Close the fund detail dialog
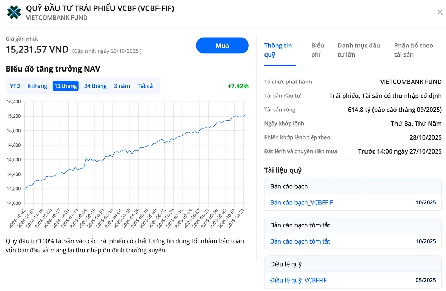The height and width of the screenshot is (291, 446). point(440,13)
